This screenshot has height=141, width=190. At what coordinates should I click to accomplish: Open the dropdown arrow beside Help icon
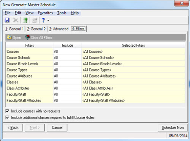(48, 20)
